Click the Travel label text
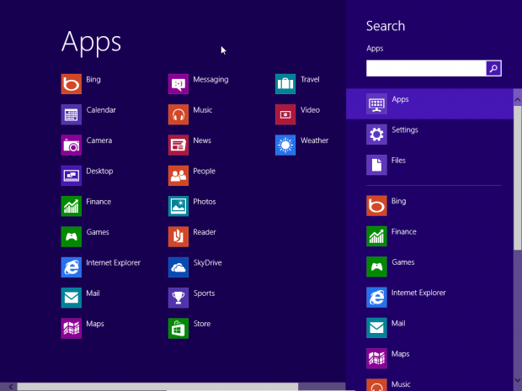This screenshot has height=391, width=522. [x=310, y=80]
